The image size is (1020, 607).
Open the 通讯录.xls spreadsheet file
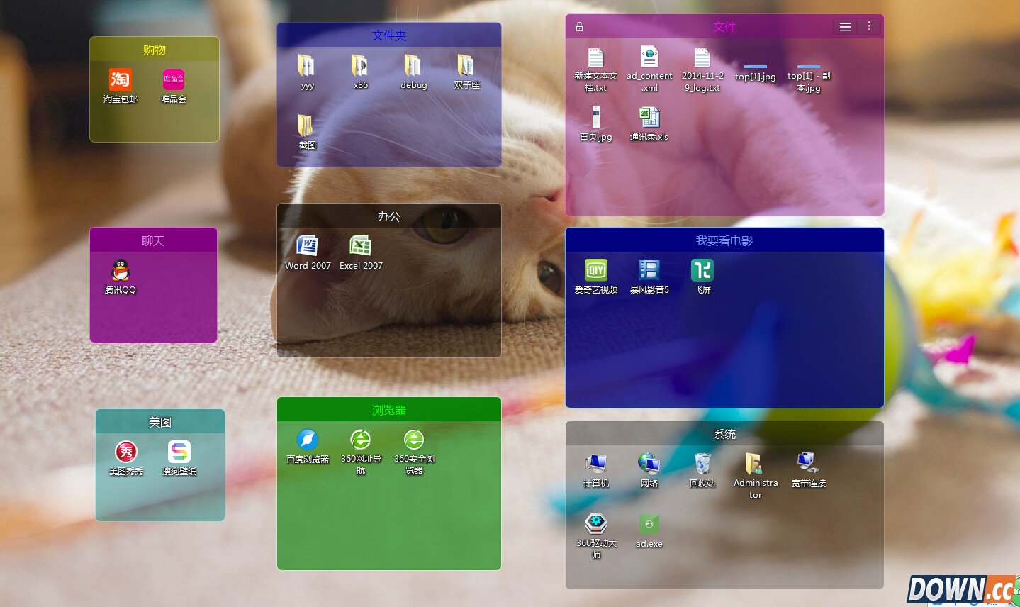(649, 117)
